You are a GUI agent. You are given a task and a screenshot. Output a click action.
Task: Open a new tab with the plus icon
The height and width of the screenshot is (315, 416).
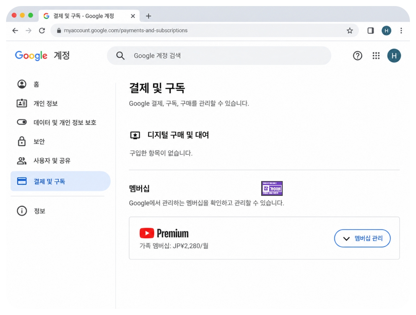148,16
